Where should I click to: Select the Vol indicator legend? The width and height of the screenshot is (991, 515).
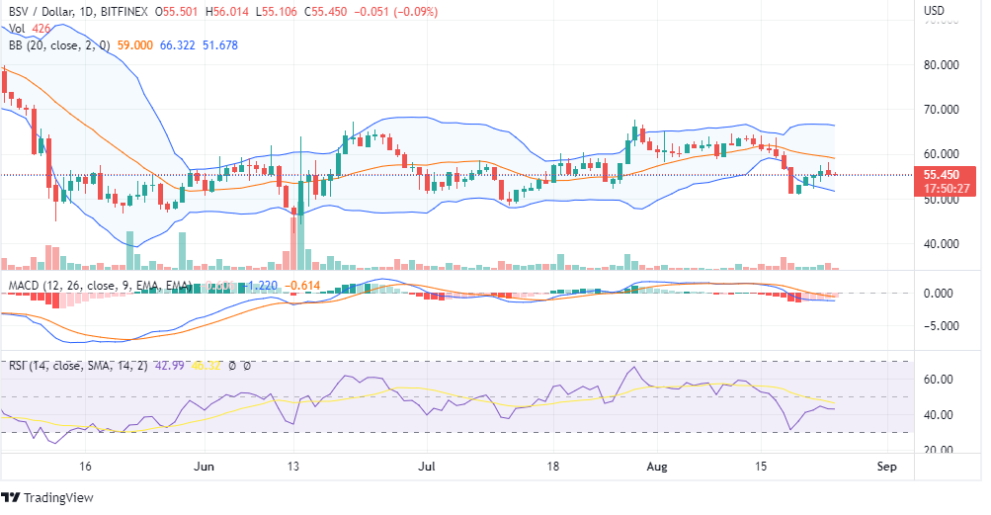tap(17, 29)
